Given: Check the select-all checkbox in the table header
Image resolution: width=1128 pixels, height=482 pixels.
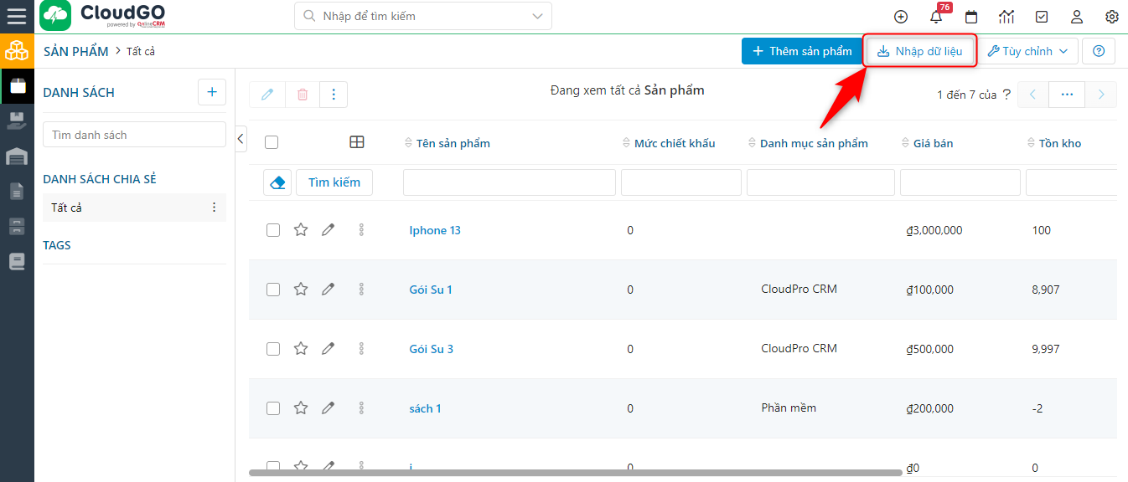Looking at the screenshot, I should coord(271,143).
